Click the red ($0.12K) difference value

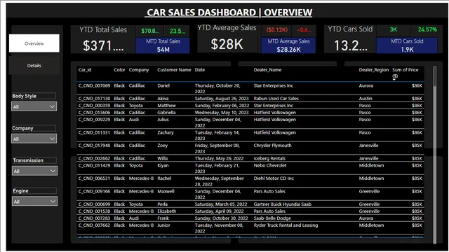tap(277, 29)
